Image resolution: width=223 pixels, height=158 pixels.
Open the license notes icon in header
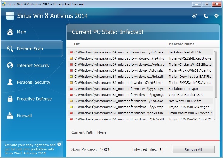pyautogui.click(x=194, y=16)
